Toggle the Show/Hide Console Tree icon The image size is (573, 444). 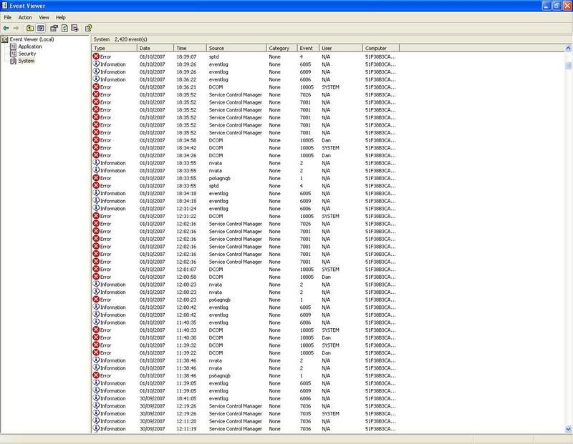(x=41, y=28)
